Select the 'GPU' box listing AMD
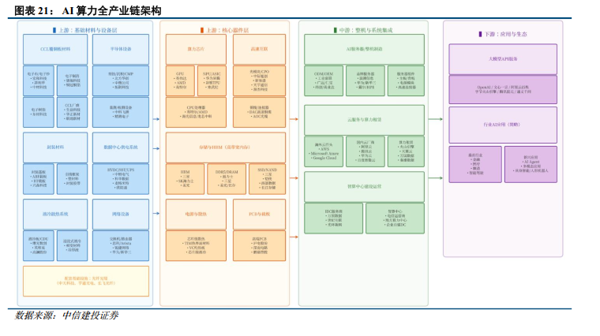 [x=180, y=80]
